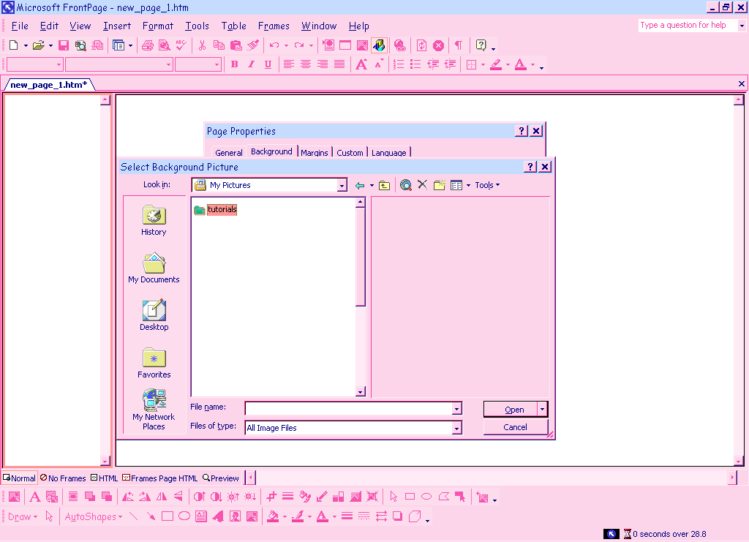Viewport: 749px width, 542px height.
Task: Toggle Numbered list button
Action: coord(399,64)
